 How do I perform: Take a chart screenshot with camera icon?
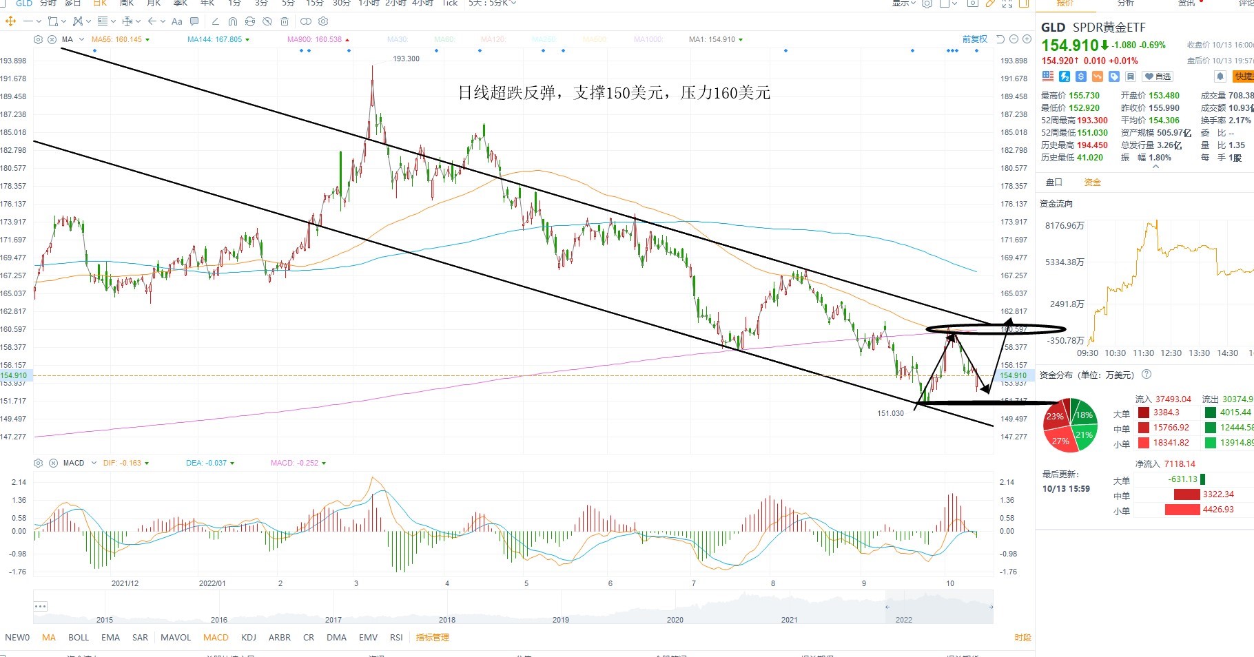(x=972, y=3)
